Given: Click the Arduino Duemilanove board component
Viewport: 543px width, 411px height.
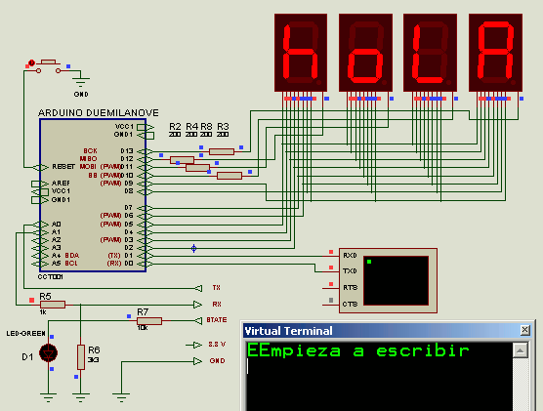Looking at the screenshot, I should click(x=93, y=195).
